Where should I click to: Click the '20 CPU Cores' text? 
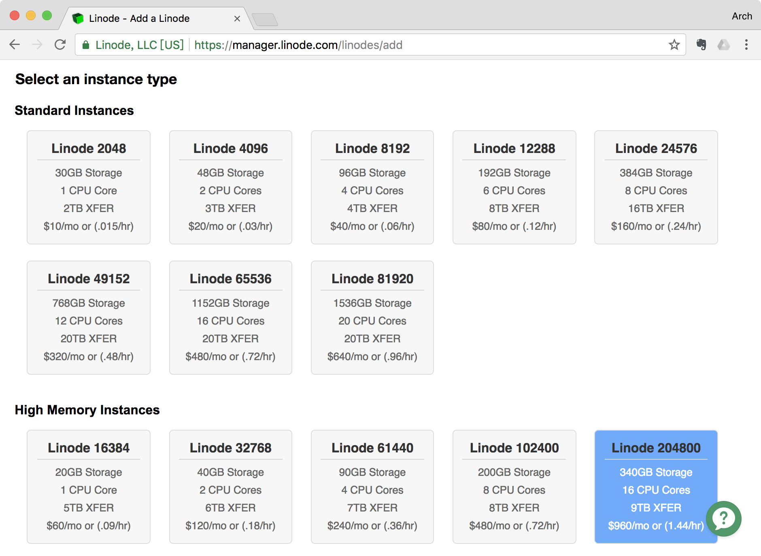click(372, 321)
